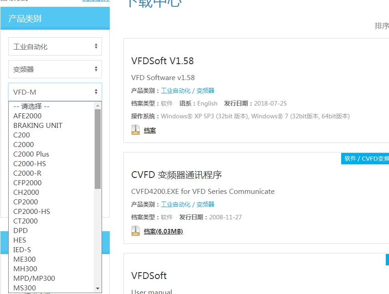Select AFE2000 from the dropdown list
Screen dimensions: 389x294
pos(27,116)
